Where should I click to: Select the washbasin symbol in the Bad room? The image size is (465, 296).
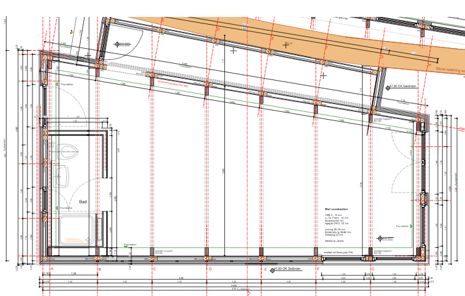(x=64, y=175)
